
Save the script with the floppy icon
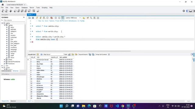(33, 18)
